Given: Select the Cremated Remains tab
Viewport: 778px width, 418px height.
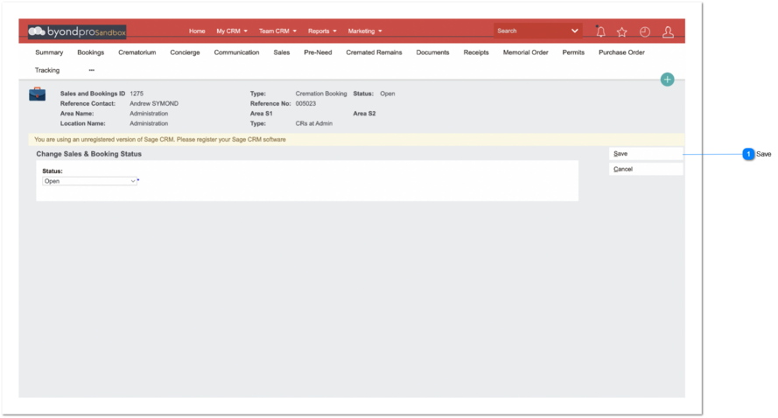Looking at the screenshot, I should (374, 52).
